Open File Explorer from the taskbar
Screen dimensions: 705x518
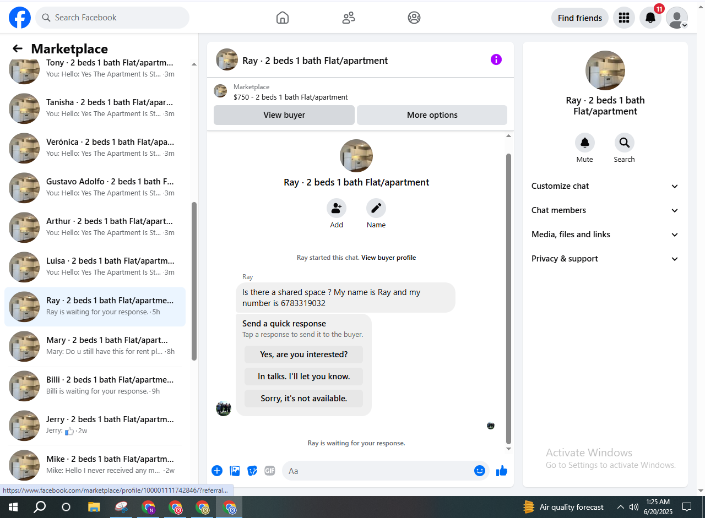pos(94,507)
